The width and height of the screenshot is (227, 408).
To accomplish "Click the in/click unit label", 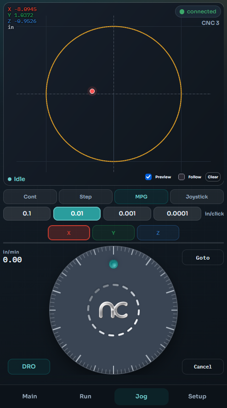I will pos(214,214).
